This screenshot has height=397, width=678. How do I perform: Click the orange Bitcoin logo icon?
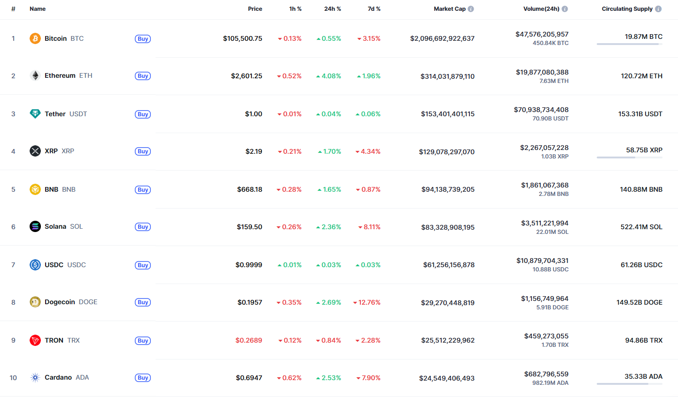(x=35, y=38)
